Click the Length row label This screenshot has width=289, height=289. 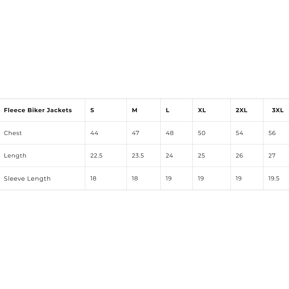[15, 156]
